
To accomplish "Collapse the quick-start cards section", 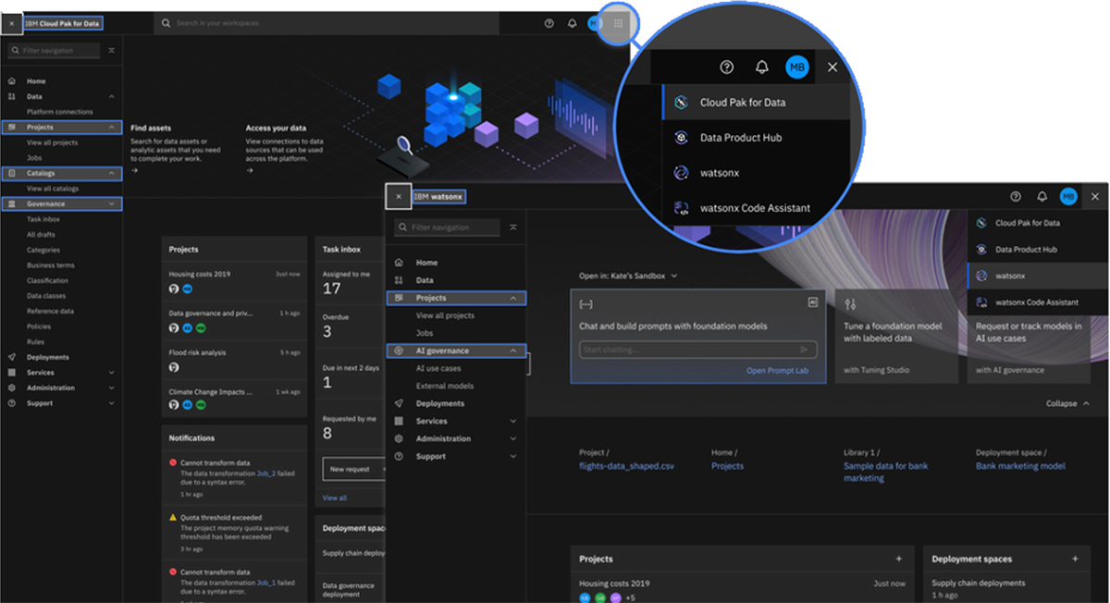I will click(x=1067, y=403).
